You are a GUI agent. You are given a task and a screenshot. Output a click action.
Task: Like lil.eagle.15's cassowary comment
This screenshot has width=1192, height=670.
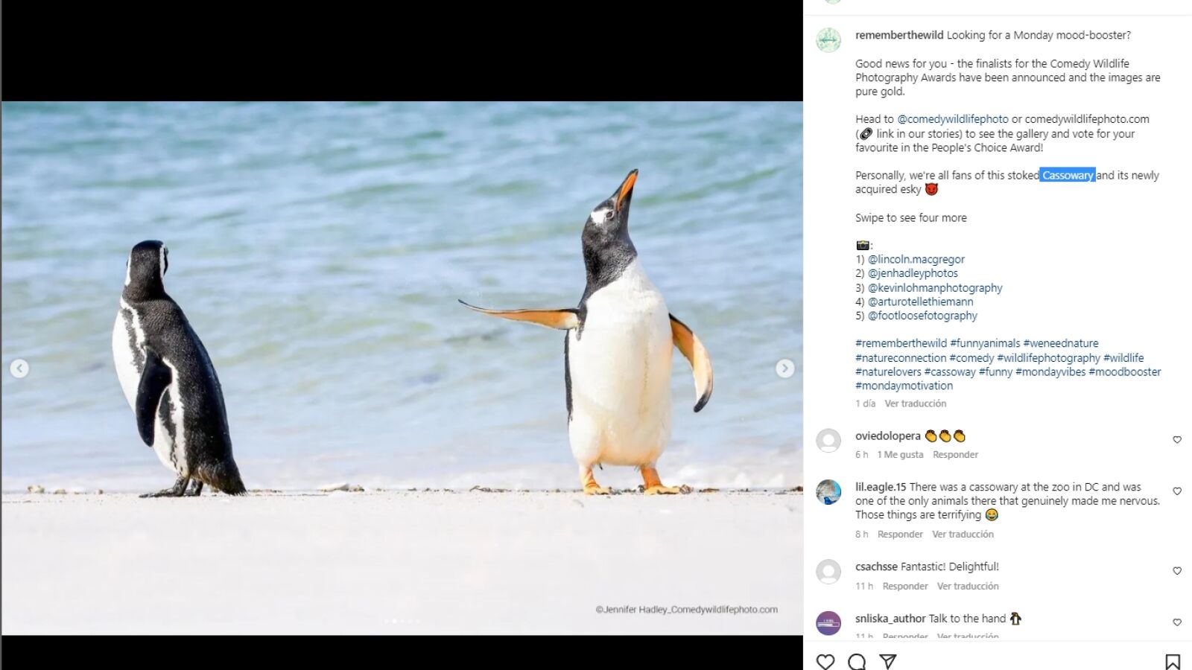1177,491
